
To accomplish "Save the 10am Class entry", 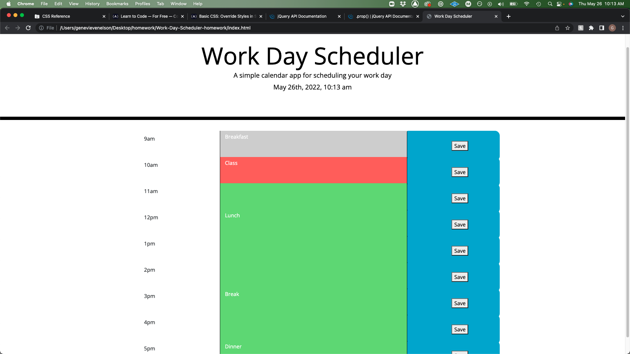I will pyautogui.click(x=460, y=172).
